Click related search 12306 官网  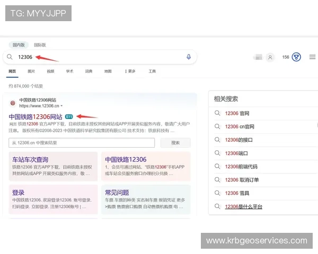[237, 113]
